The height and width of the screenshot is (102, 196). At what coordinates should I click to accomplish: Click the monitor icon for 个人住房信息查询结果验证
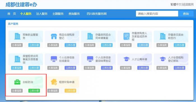90,59
